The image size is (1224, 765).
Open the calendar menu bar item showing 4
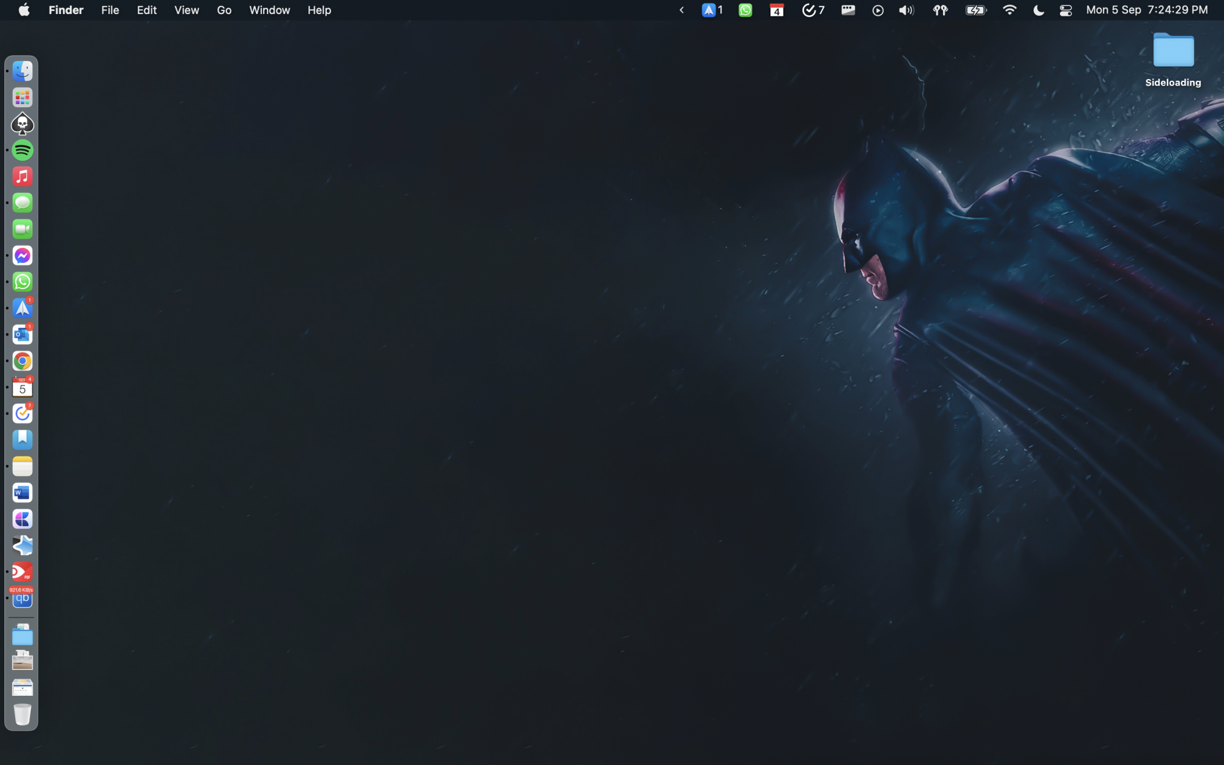pyautogui.click(x=777, y=10)
